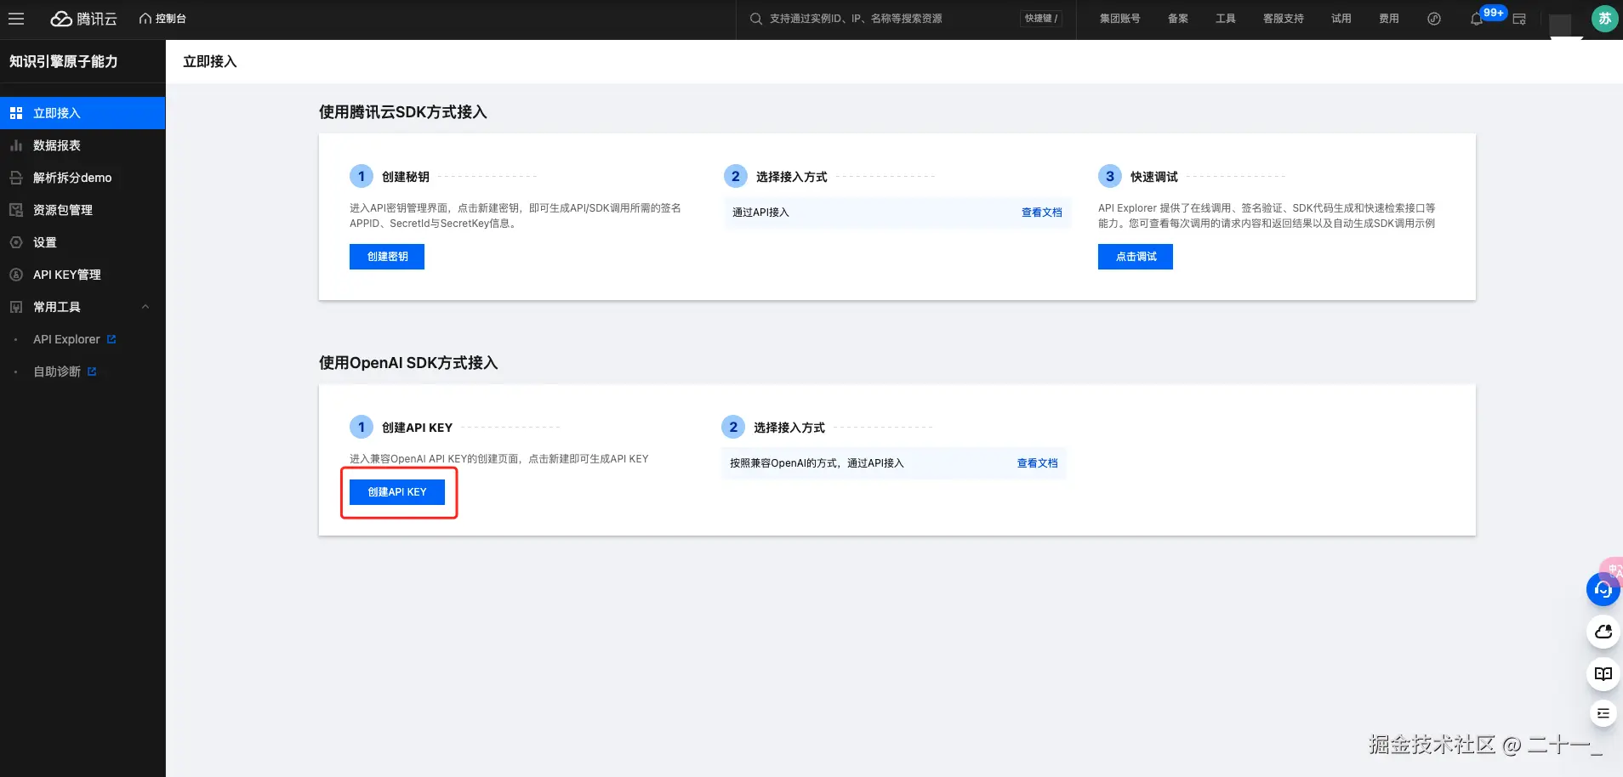Click the 创建API KEY step title
The image size is (1623, 777).
click(418, 428)
